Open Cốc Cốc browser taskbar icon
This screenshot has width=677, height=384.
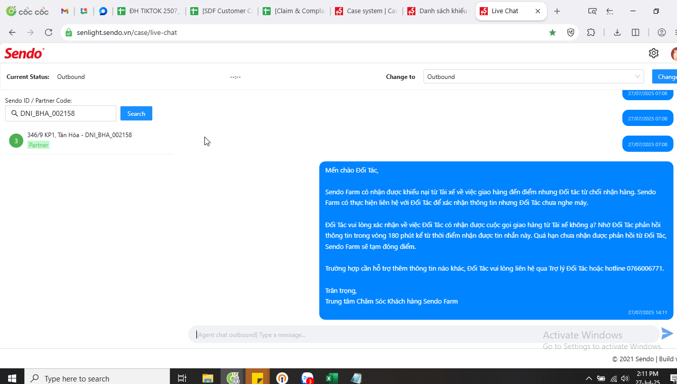(x=233, y=378)
